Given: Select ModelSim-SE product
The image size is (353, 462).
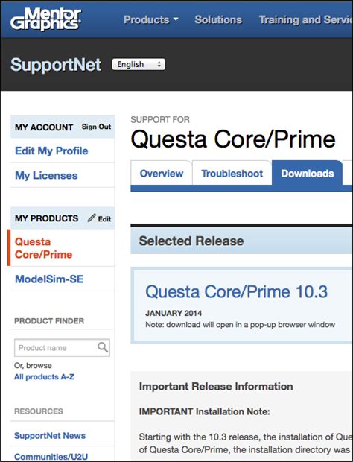Looking at the screenshot, I should (x=49, y=279).
